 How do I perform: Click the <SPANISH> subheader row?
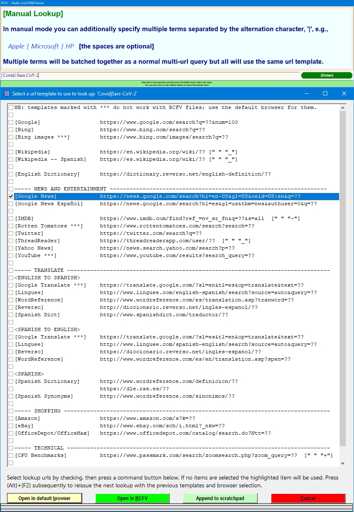pos(29,374)
